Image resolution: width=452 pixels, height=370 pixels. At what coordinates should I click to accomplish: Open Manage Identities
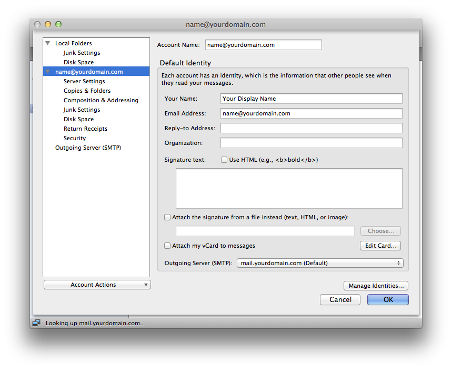[376, 286]
